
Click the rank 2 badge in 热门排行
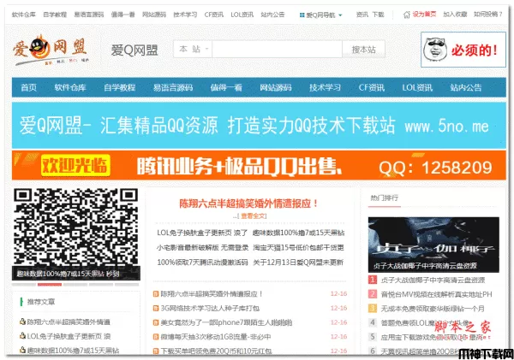tap(373, 294)
